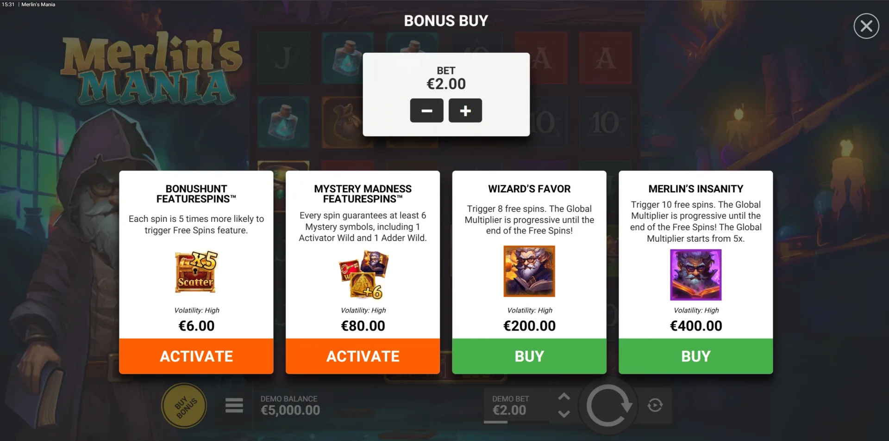The image size is (889, 441).
Task: Click the Demo Bet €2.00 field
Action: [511, 406]
